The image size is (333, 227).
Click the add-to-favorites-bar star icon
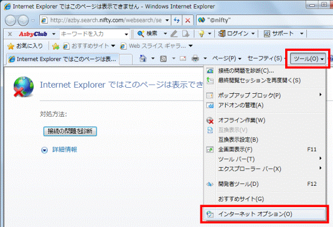click(x=56, y=46)
